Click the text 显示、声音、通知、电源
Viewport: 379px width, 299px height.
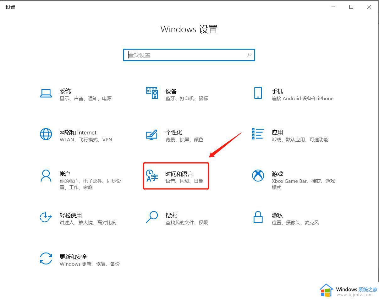(85, 98)
